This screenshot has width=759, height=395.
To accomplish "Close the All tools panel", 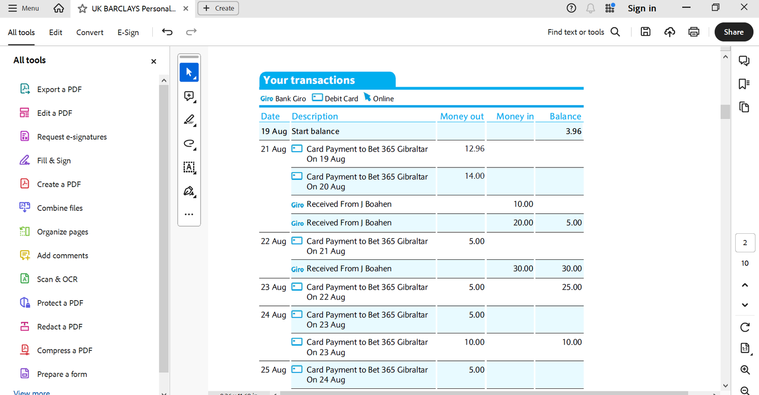I will [x=154, y=61].
